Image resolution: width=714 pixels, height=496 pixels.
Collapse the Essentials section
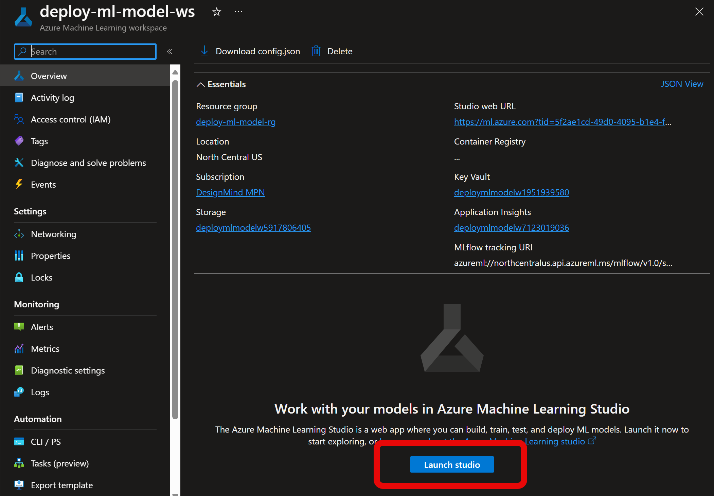[200, 84]
